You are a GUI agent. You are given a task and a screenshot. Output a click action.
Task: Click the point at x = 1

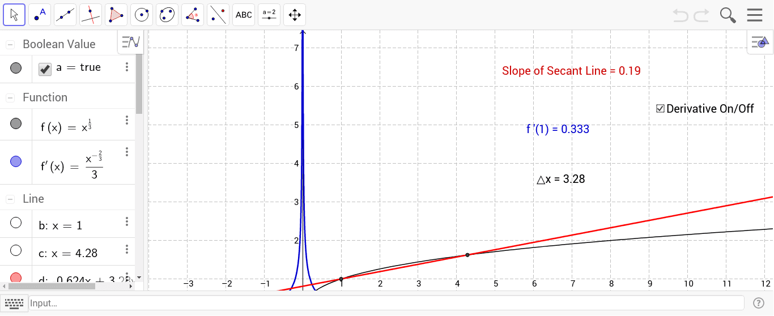click(341, 279)
